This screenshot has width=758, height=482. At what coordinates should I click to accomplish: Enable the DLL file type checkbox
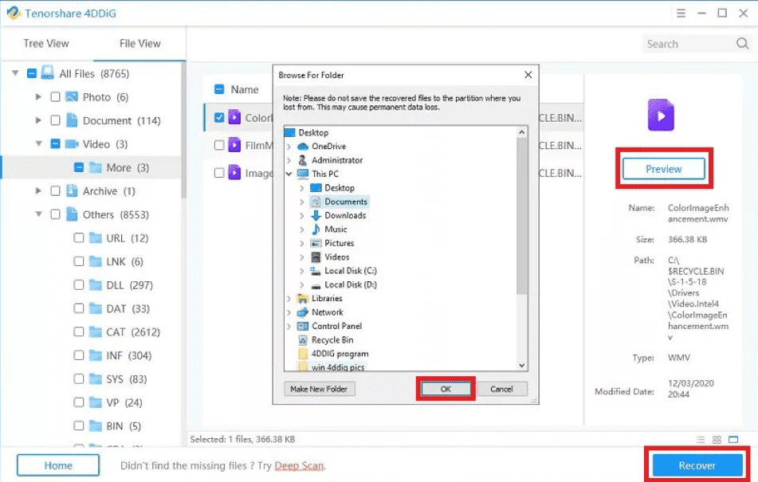[x=79, y=285]
